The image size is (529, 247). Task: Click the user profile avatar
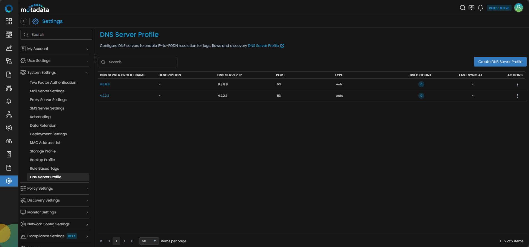(x=518, y=8)
